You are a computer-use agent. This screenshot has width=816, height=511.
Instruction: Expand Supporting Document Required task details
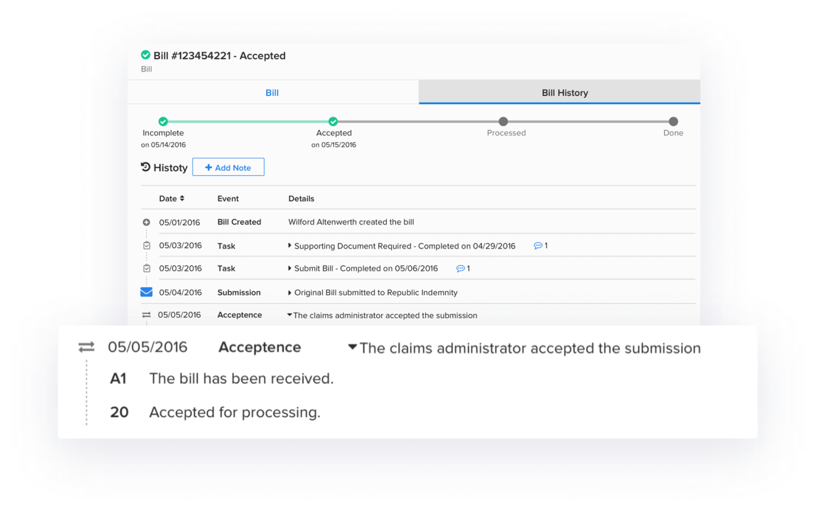[290, 245]
